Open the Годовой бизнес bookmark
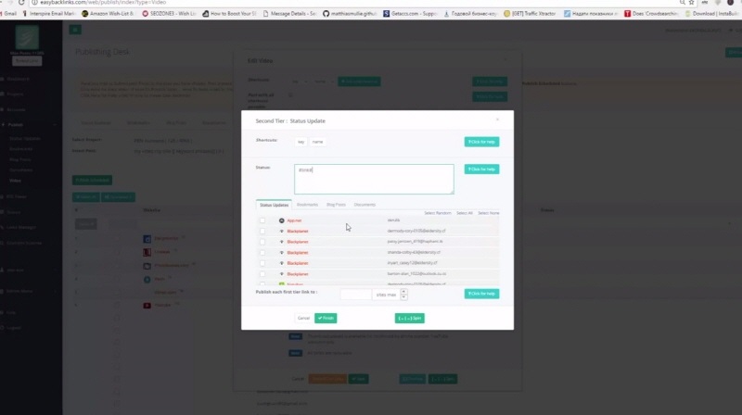 (x=470, y=14)
